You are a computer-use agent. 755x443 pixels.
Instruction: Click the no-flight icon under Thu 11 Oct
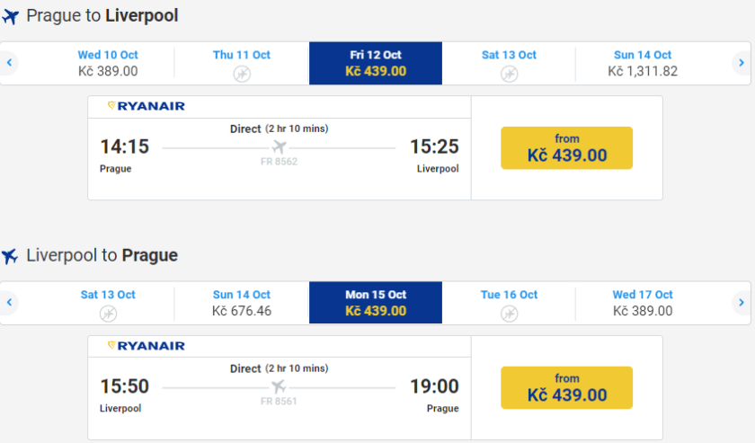tap(242, 73)
